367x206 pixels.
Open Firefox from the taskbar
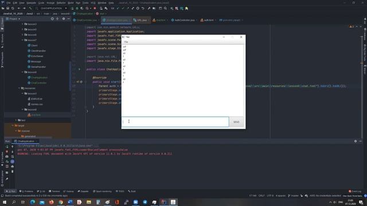pos(51,202)
